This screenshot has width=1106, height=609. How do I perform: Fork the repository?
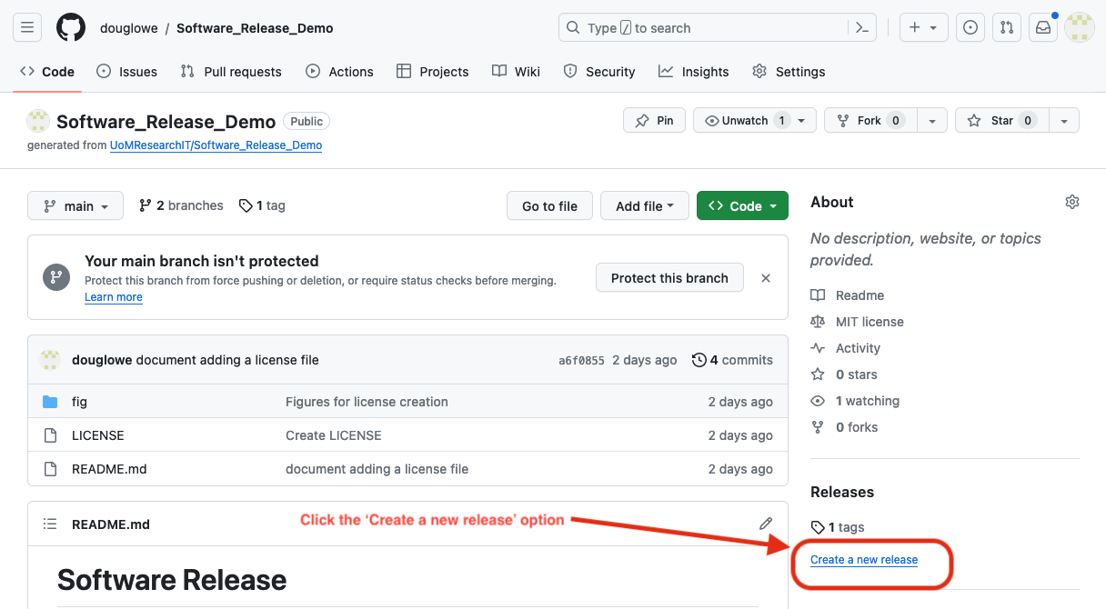pos(870,121)
